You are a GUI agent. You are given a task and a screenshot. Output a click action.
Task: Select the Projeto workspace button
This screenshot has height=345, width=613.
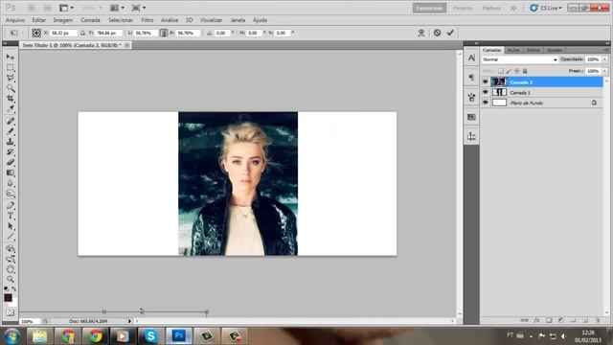pyautogui.click(x=463, y=8)
